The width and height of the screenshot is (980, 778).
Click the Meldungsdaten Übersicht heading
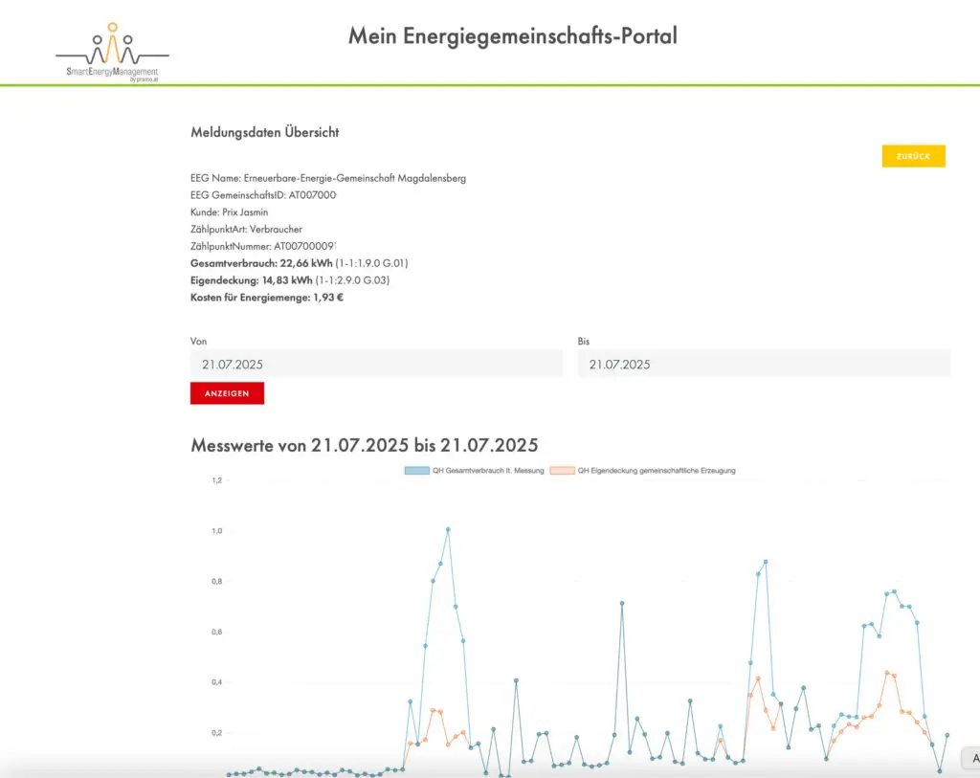[265, 133]
